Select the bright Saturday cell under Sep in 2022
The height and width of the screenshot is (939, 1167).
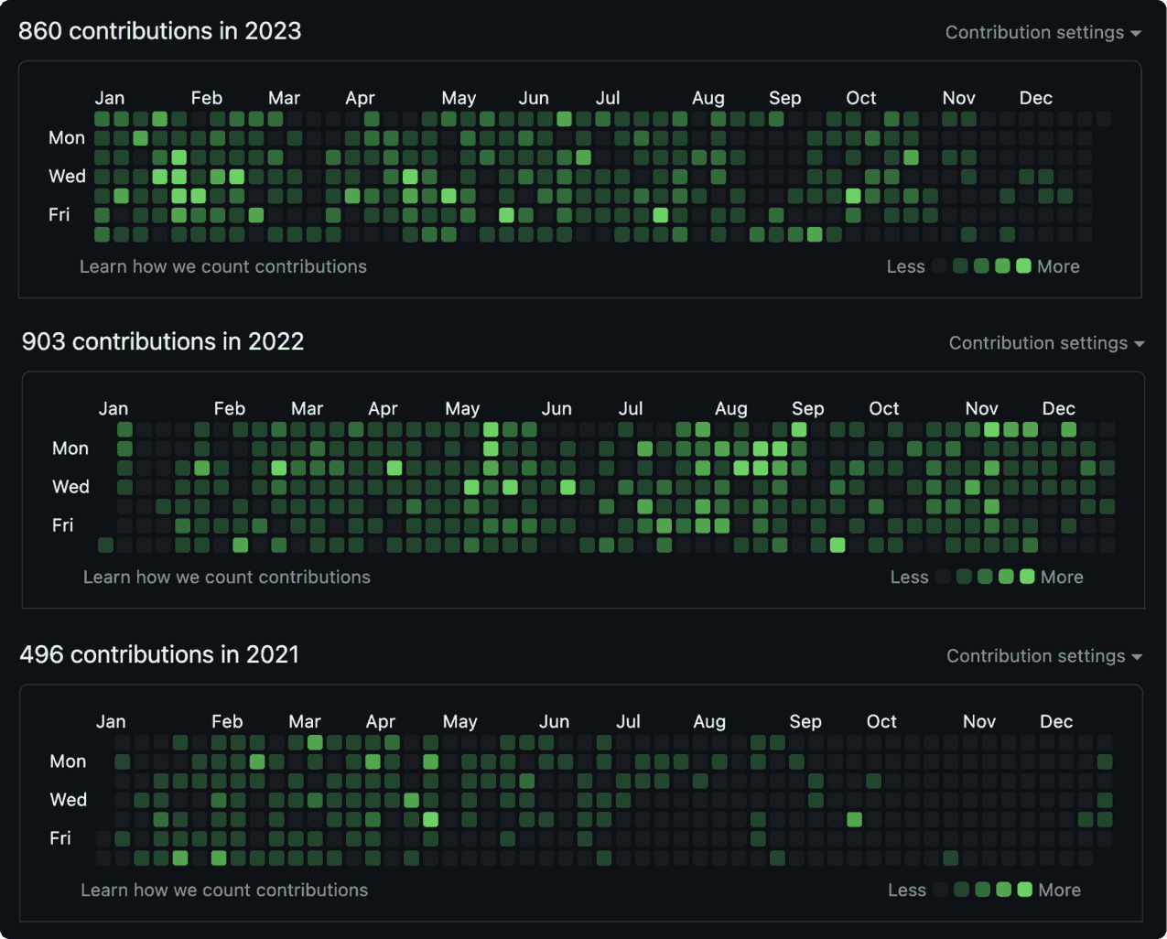[837, 545]
